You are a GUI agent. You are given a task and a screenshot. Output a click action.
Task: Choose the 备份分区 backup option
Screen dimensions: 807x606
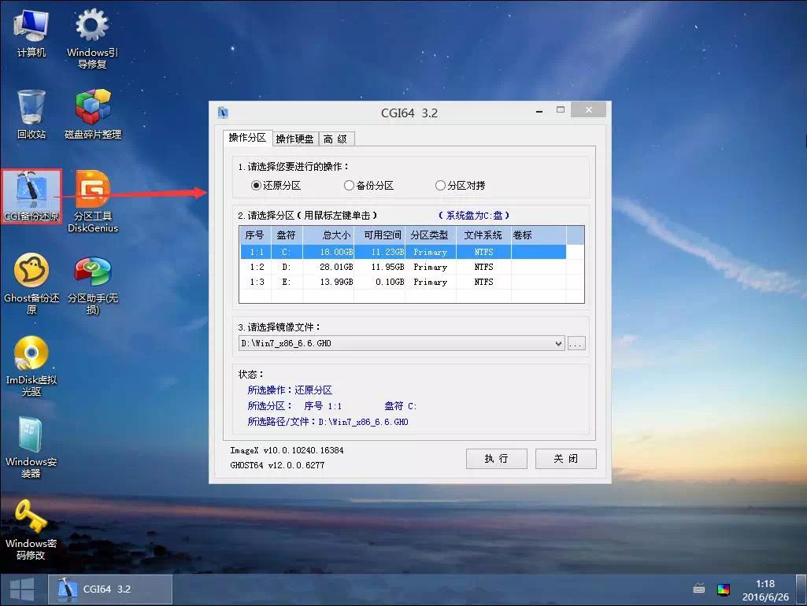[x=348, y=185]
